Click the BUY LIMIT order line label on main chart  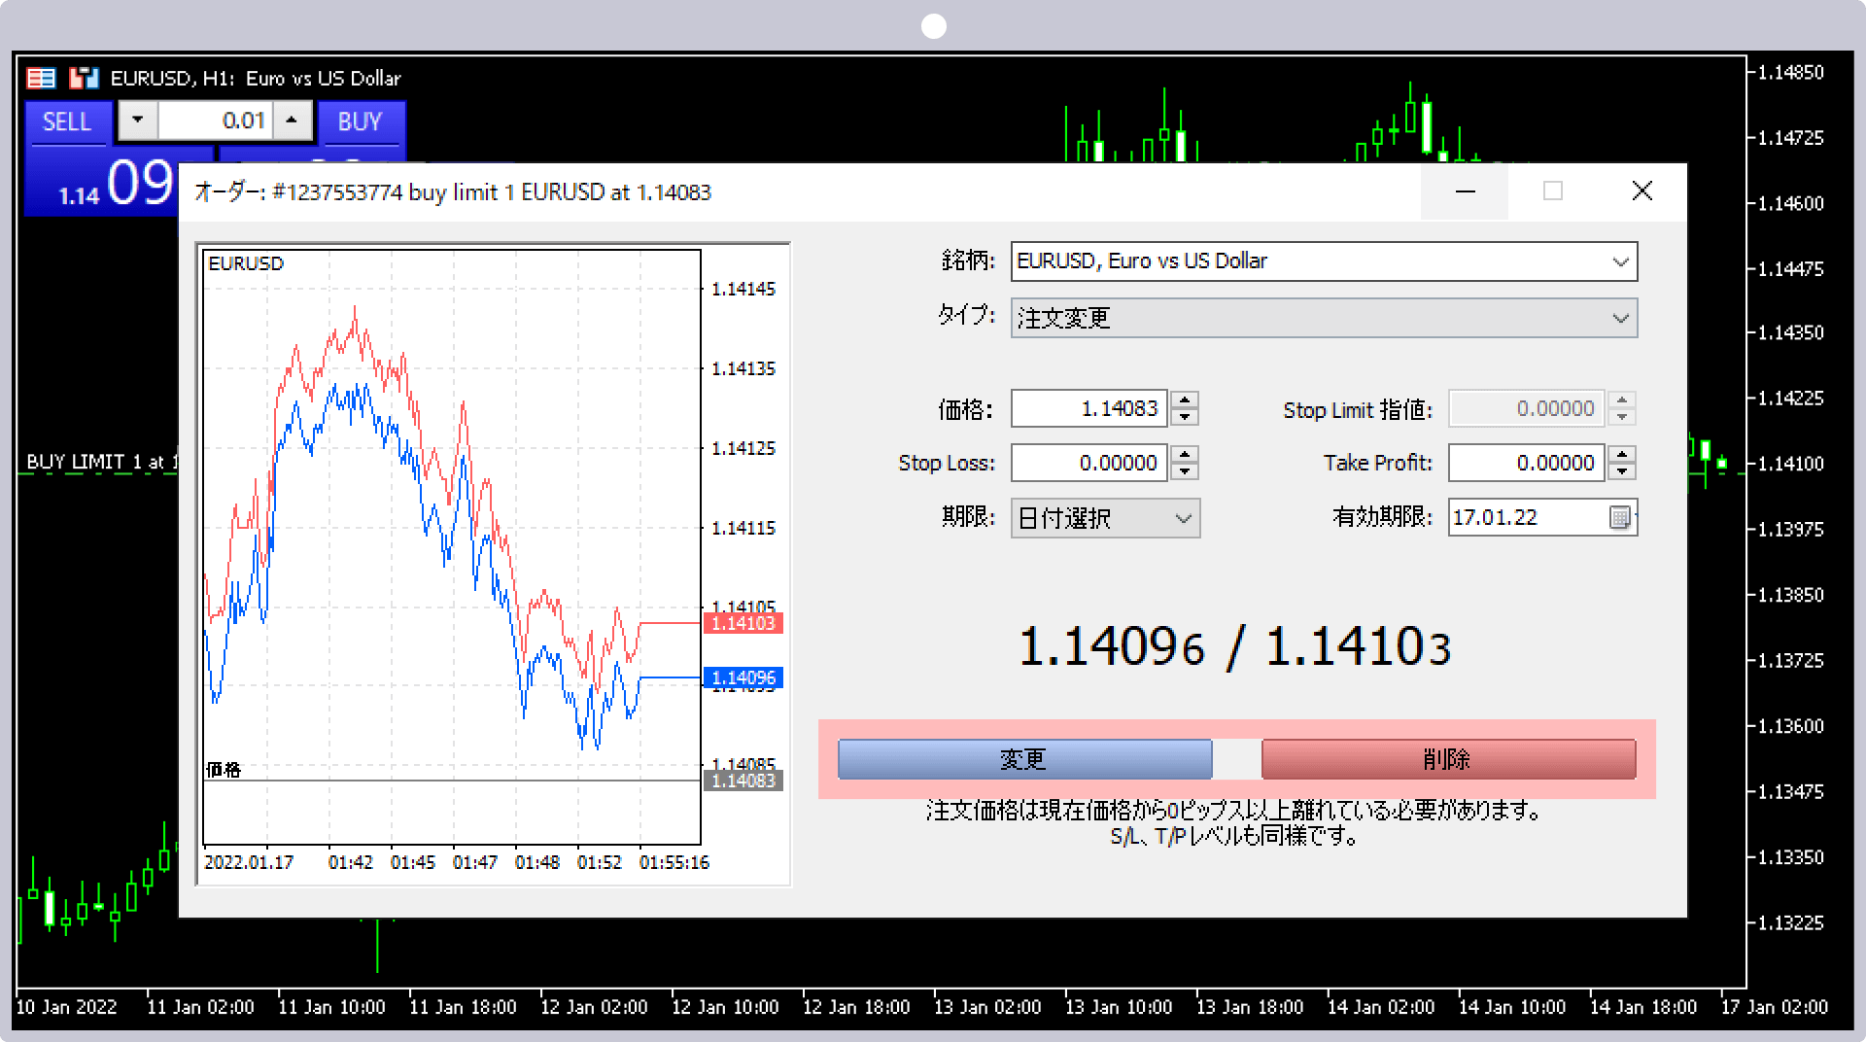(101, 462)
